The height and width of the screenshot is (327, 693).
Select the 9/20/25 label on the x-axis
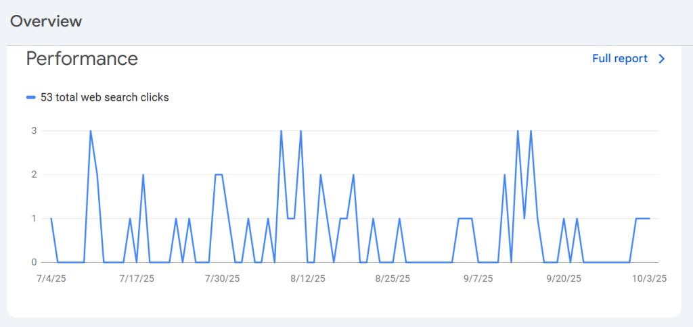click(x=564, y=278)
